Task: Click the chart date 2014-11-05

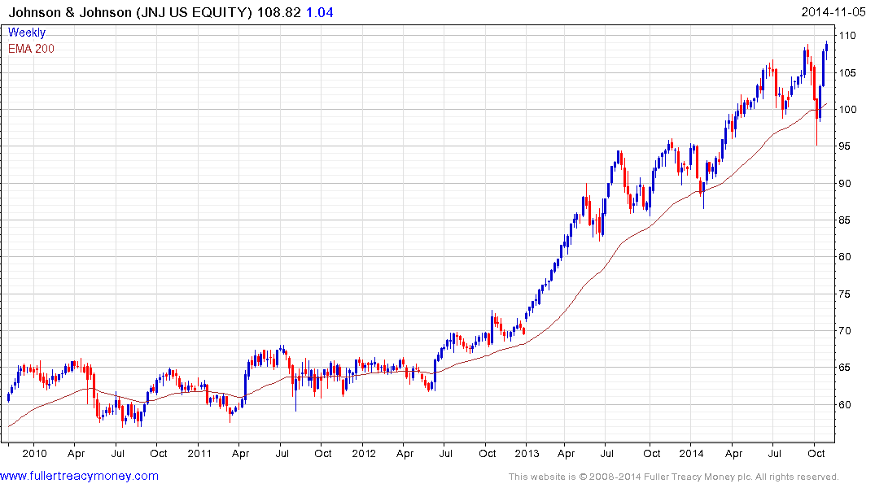Action: coord(833,12)
